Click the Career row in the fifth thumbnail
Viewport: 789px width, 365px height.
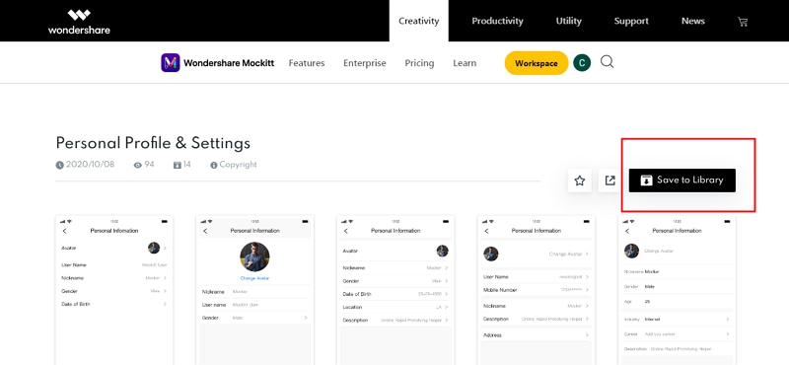tap(677, 333)
